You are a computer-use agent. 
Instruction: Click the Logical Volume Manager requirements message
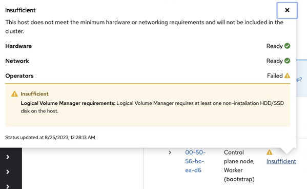[152, 107]
